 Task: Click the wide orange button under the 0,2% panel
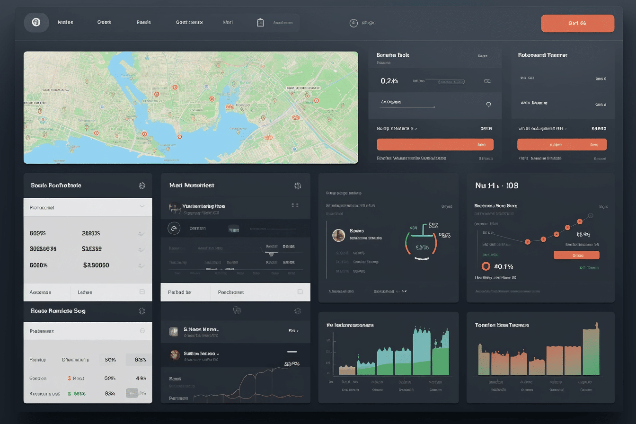click(x=435, y=145)
